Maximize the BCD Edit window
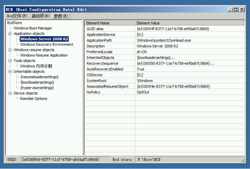This screenshot has height=169, width=250. (x=236, y=9)
